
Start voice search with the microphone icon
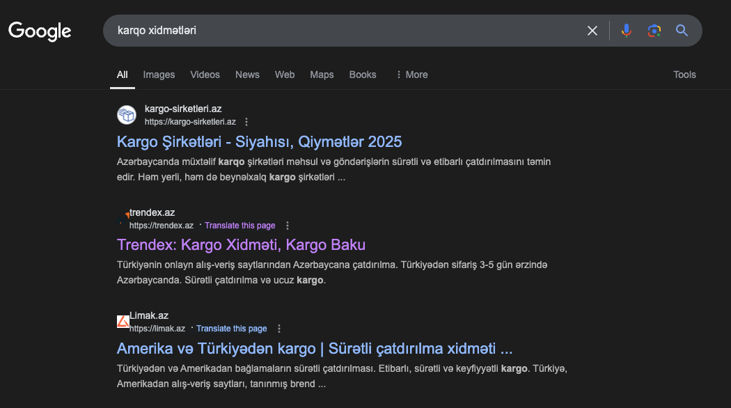626,31
